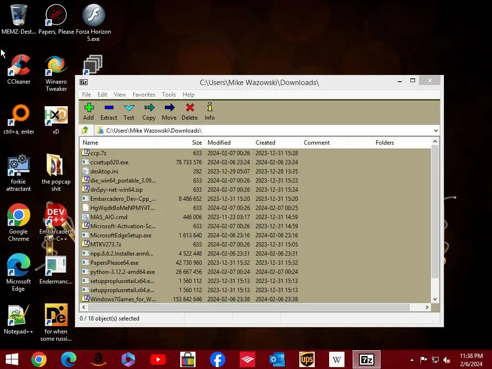
Task: Select Microsoft Edge desktop shortcut
Action: click(x=19, y=272)
